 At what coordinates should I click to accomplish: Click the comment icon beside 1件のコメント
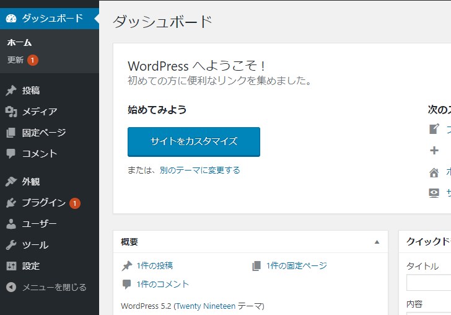pyautogui.click(x=126, y=284)
